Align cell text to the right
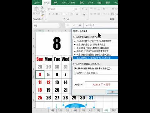Screen dimensions: 150x113 [x=99, y=14]
